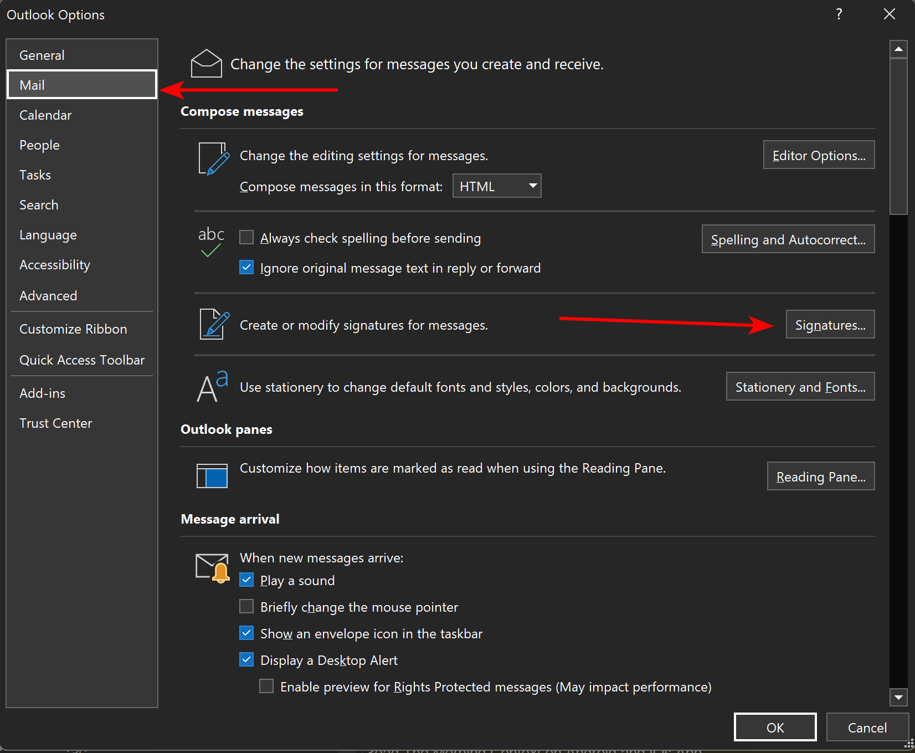The image size is (915, 753).
Task: Toggle Show an envelope icon in taskbar
Action: point(246,633)
